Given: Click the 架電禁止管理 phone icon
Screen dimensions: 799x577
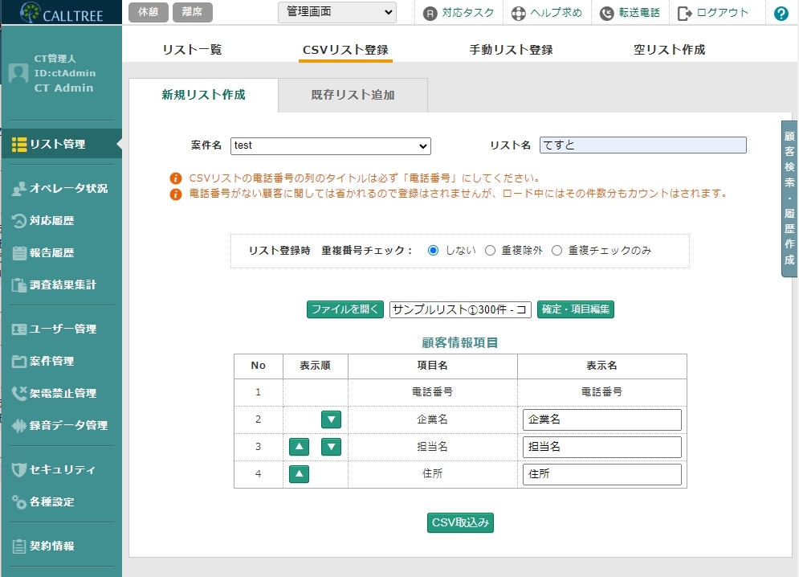Looking at the screenshot, I should (x=18, y=393).
